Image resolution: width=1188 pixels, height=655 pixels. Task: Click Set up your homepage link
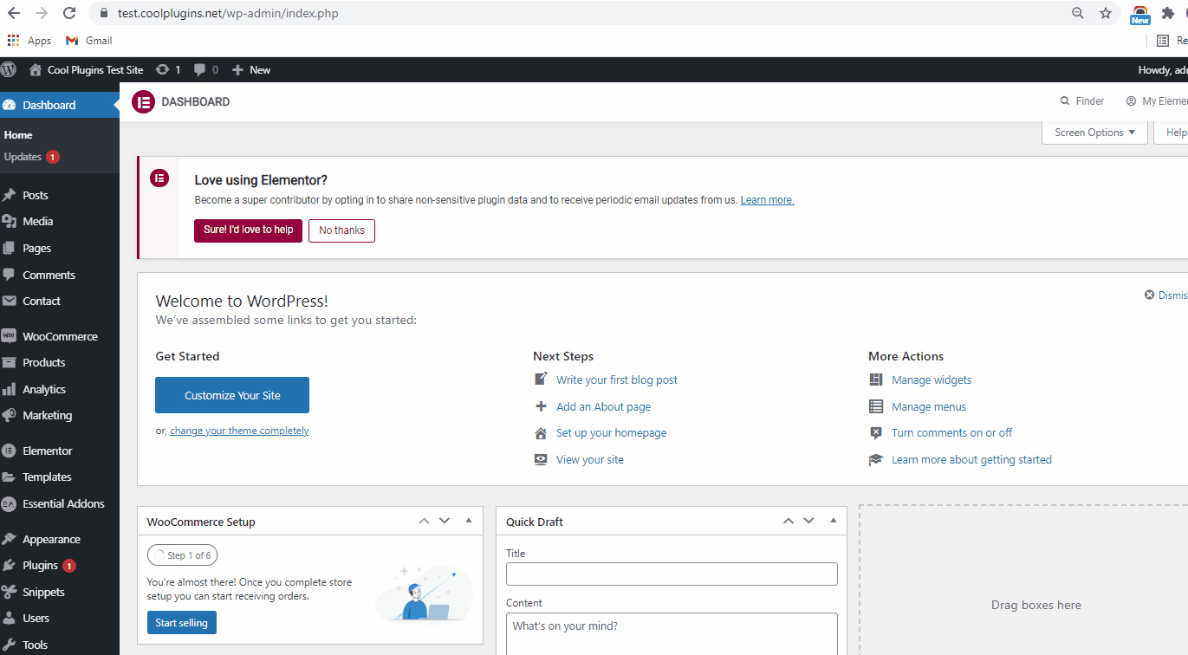pos(612,432)
